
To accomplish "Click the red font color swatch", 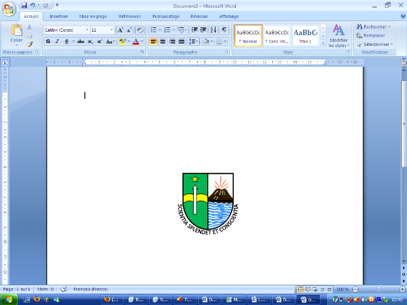I will pyautogui.click(x=135, y=42).
